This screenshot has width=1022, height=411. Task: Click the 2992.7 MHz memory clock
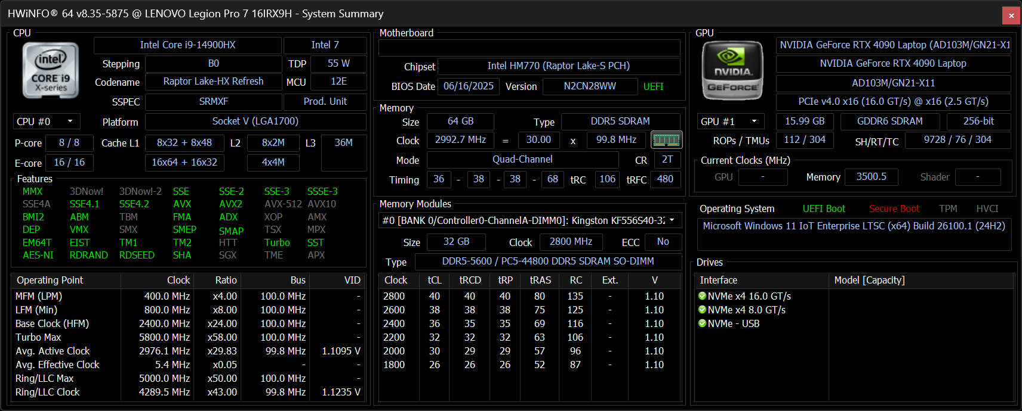click(460, 140)
